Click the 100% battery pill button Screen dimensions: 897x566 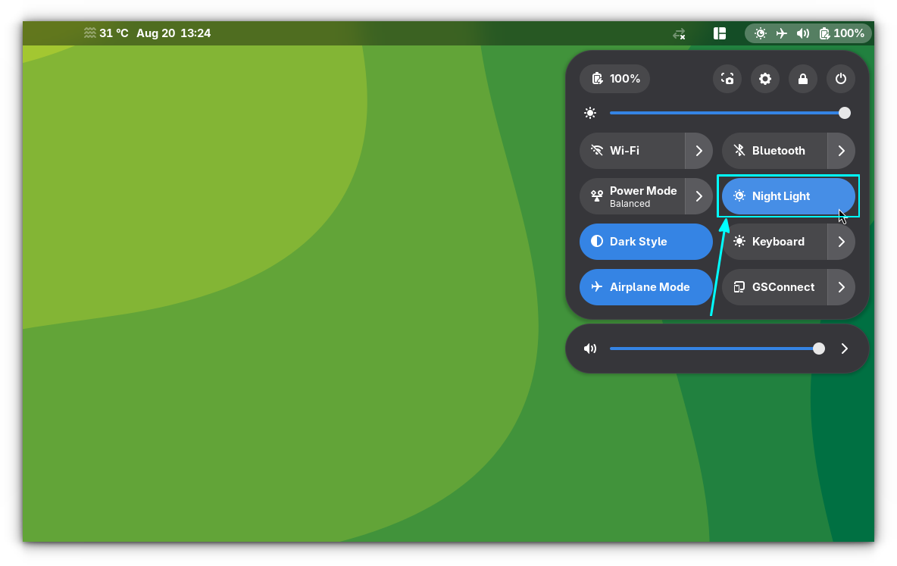click(615, 79)
